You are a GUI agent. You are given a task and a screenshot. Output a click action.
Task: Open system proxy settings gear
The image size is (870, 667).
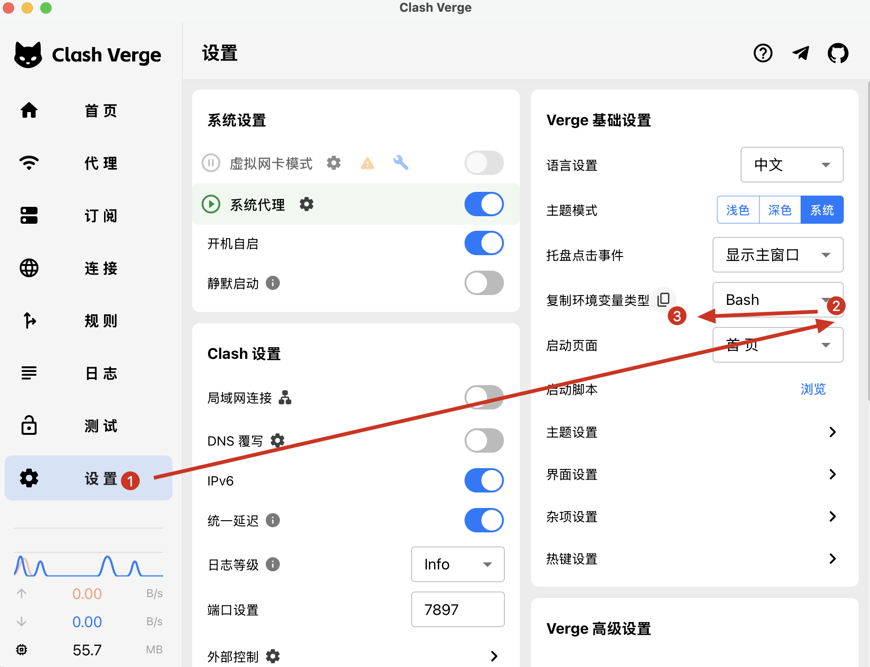(x=307, y=204)
